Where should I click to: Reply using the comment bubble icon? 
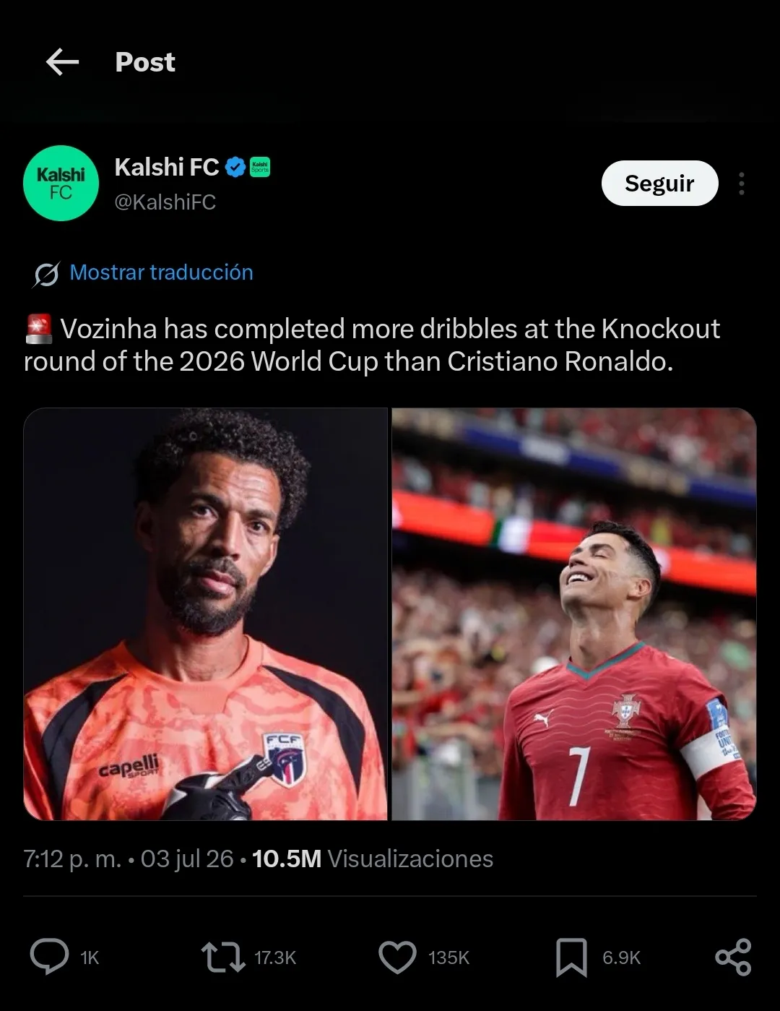[x=49, y=957]
